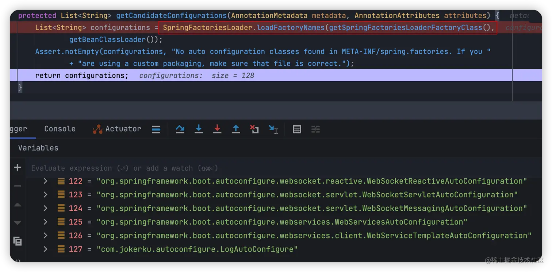
Task: Select the WebServiceTemplateAutoConfiguration row
Action: pos(284,236)
